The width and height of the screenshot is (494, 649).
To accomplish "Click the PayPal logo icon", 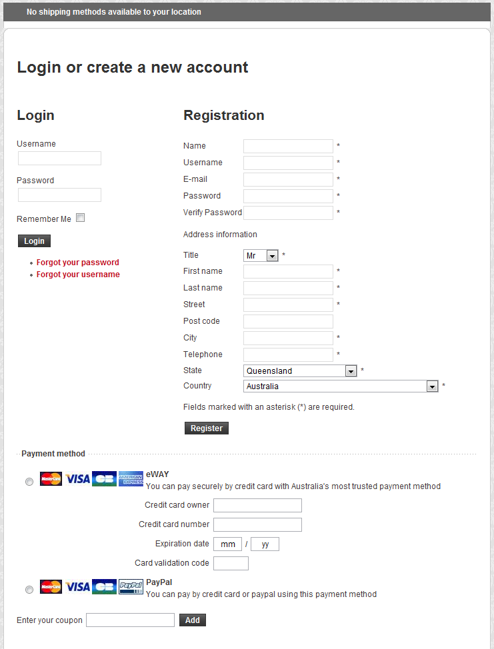I will coord(131,587).
